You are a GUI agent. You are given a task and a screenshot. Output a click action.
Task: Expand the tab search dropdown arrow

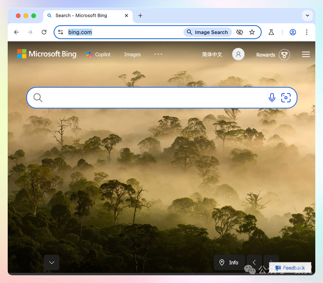coord(307,16)
